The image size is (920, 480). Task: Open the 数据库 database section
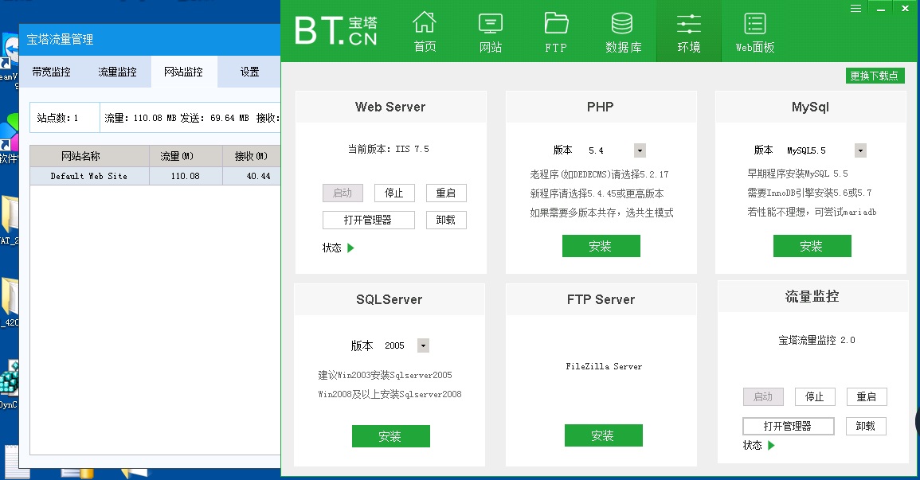click(x=623, y=32)
